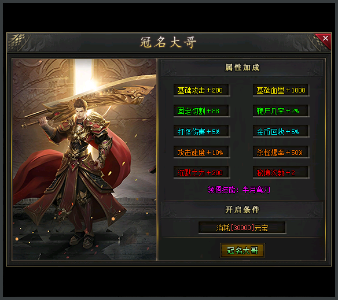This screenshot has height=300, width=338.
Task: Click the 固定切割+88 attribute
Action: tap(202, 111)
